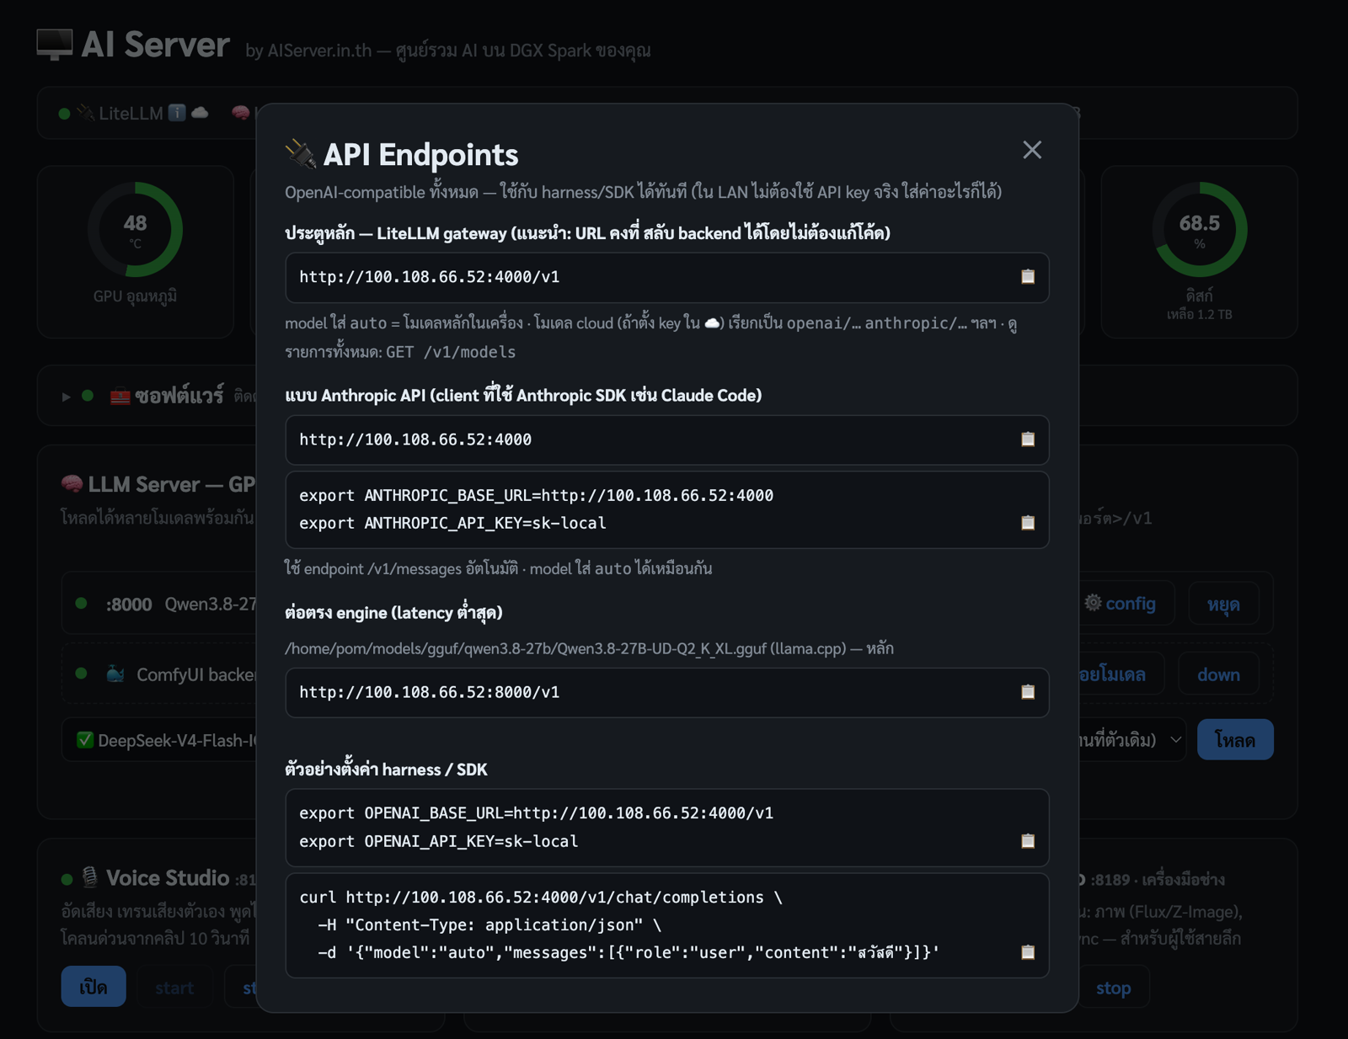Click the model file path text with .gguf
Viewport: 1348px width, 1039px height.
564,648
